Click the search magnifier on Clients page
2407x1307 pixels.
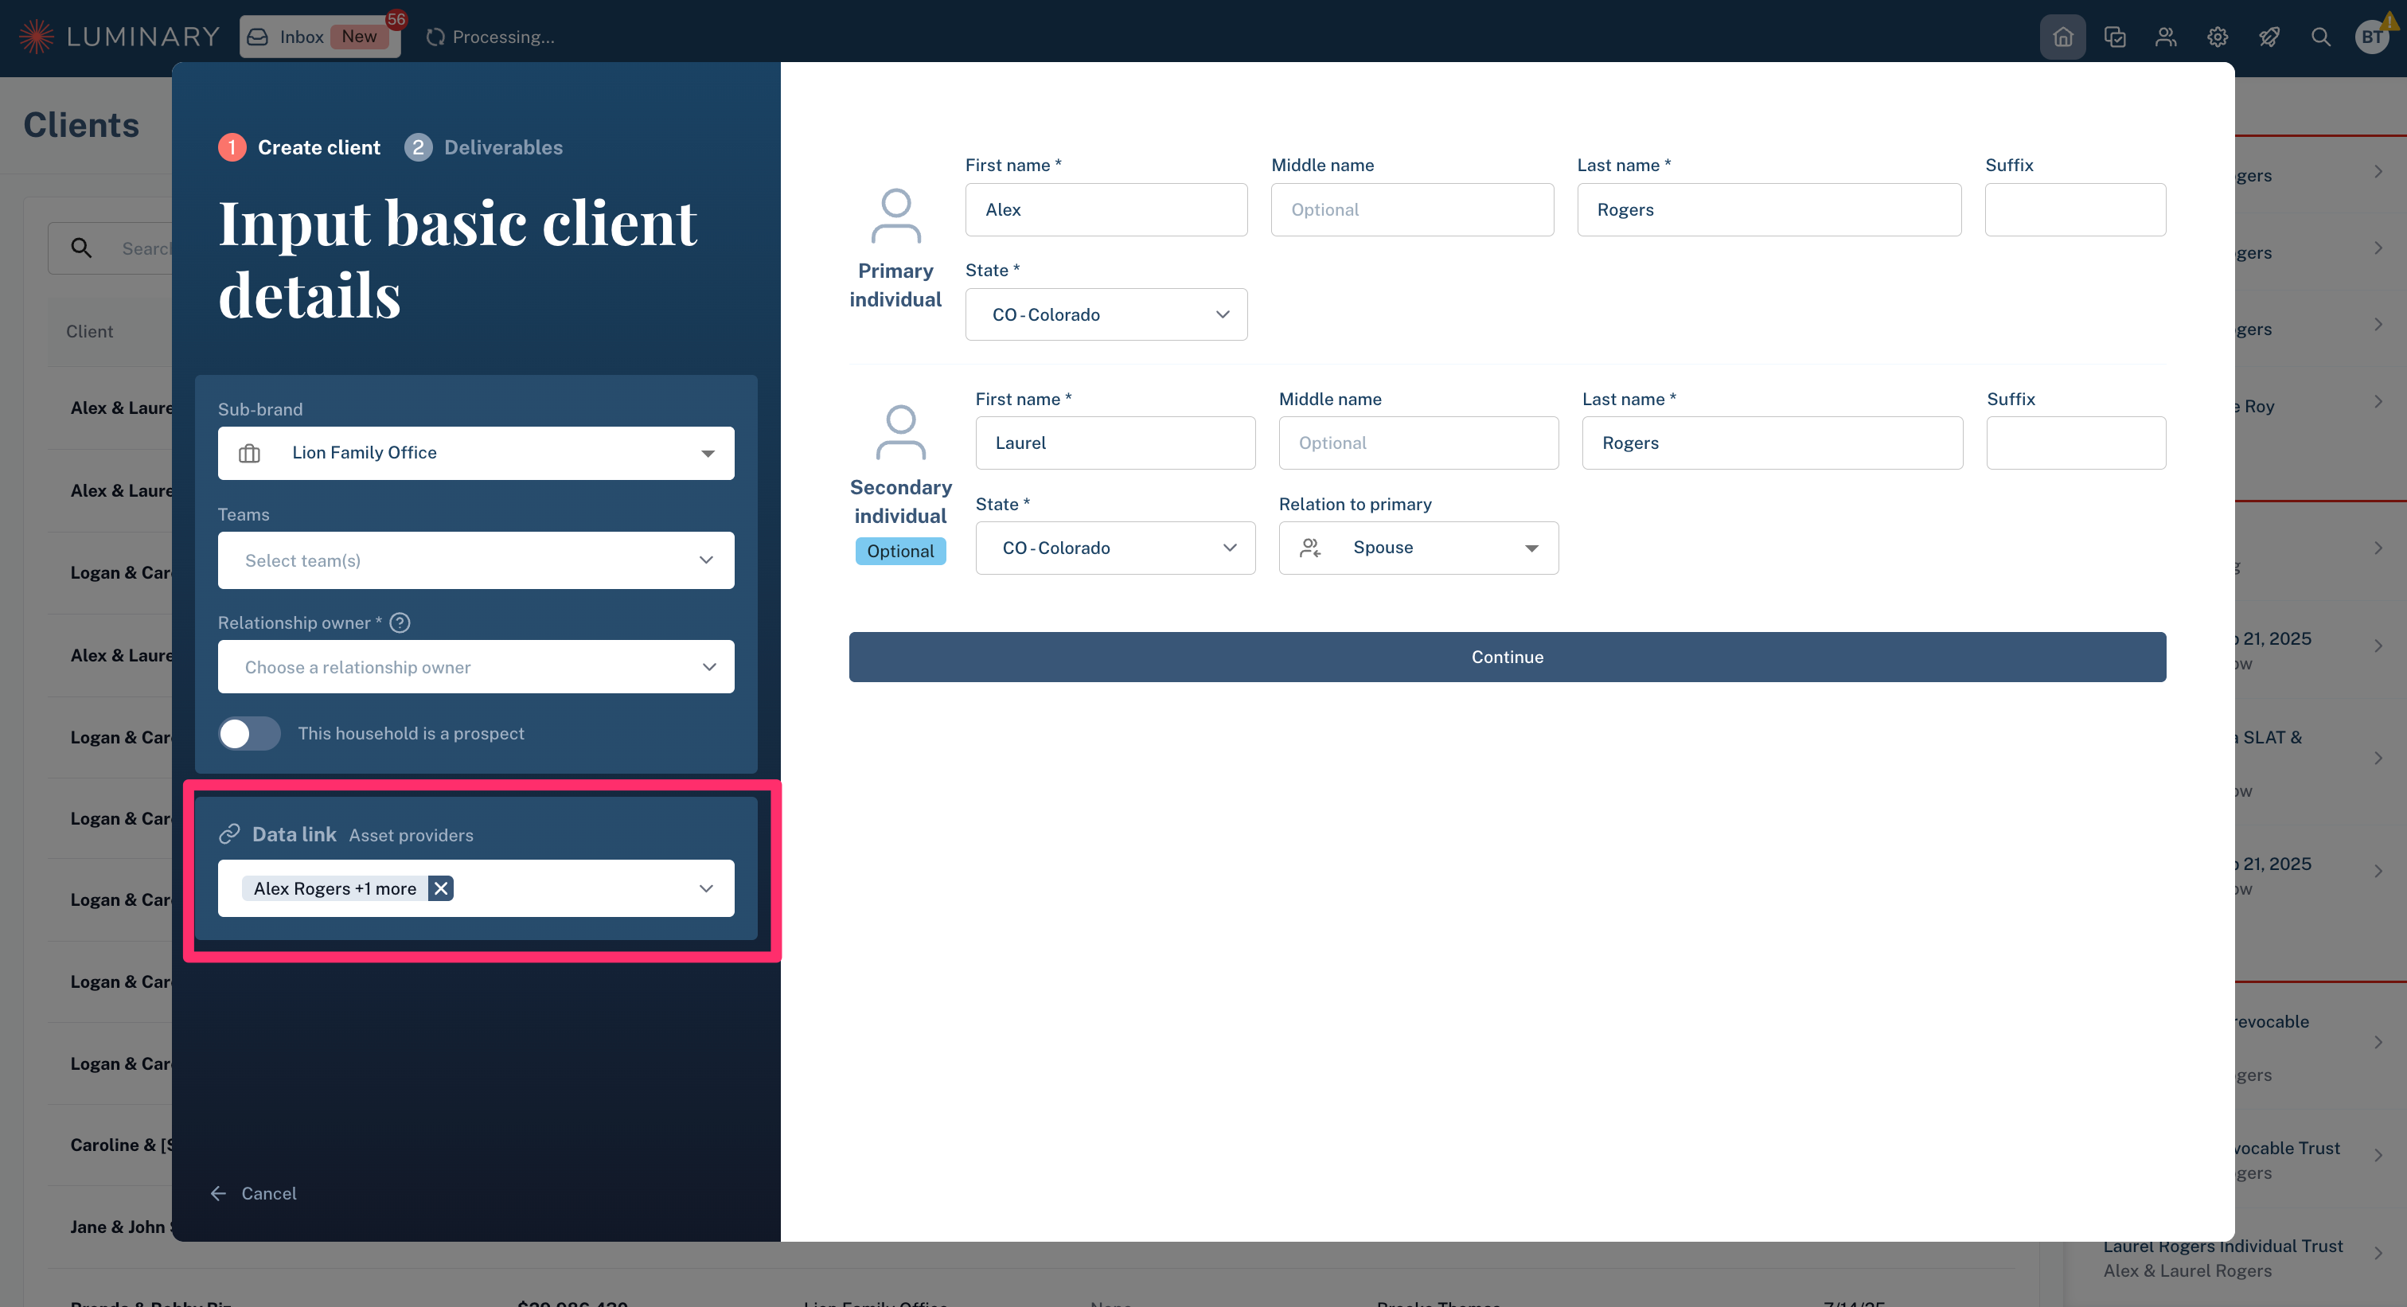(x=81, y=248)
